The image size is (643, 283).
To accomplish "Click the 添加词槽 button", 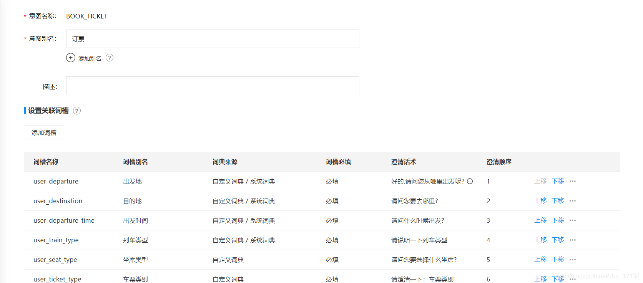I will 44,132.
